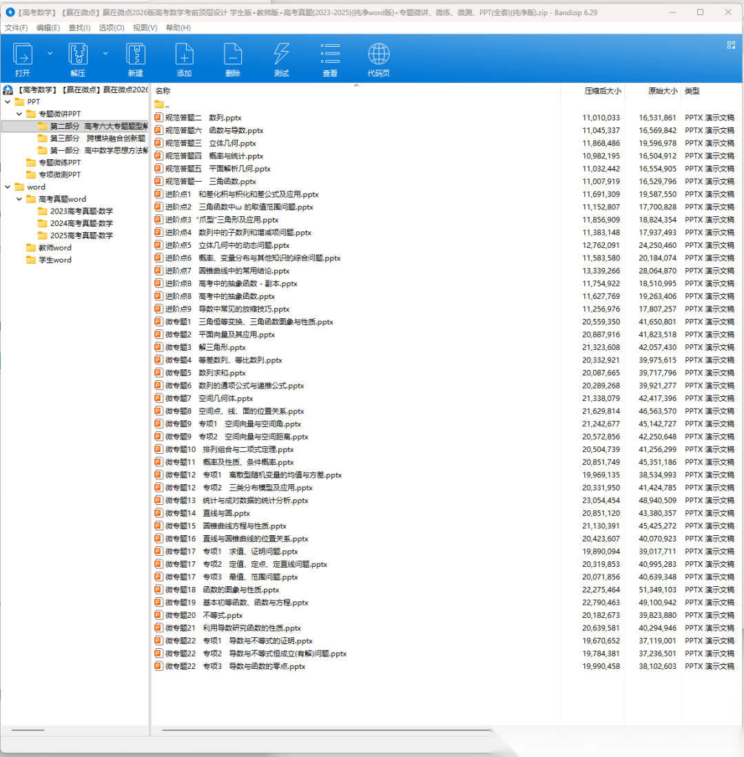Image resolution: width=744 pixels, height=757 pixels.
Task: Click the 新建 (New archive) toolbar icon
Action: point(136,55)
